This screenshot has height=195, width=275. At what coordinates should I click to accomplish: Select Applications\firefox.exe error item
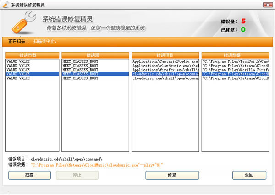point(165,70)
